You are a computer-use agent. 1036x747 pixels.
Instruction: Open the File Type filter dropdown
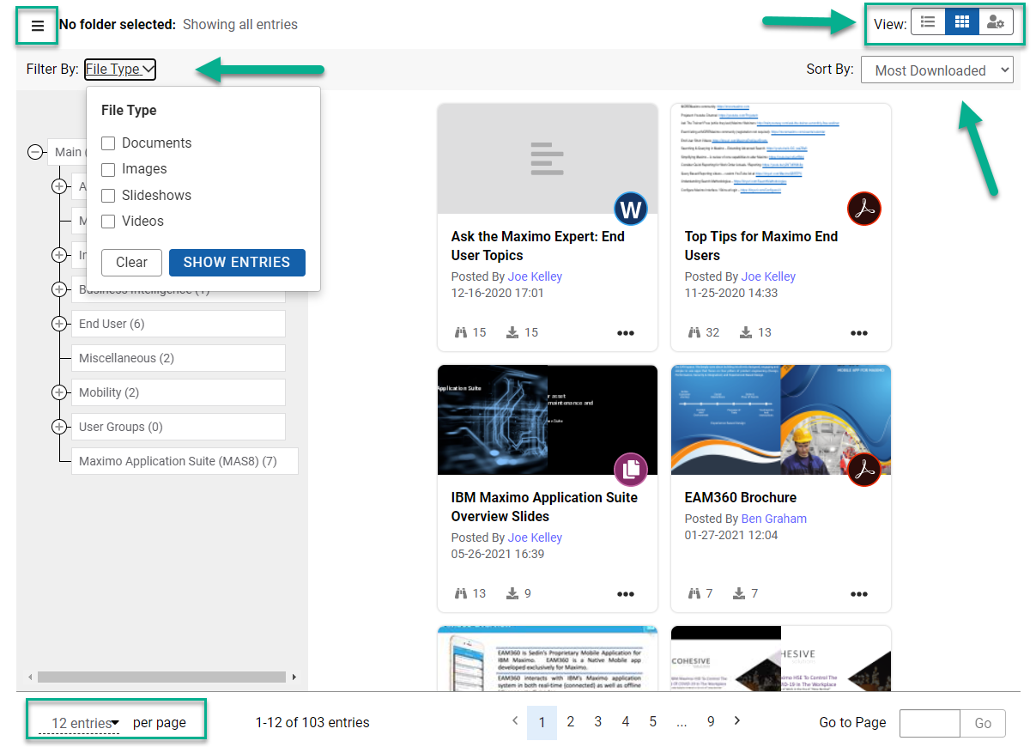pos(120,70)
